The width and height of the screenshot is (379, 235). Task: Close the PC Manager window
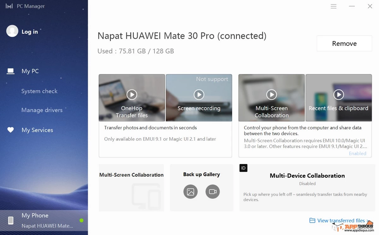coord(370,6)
